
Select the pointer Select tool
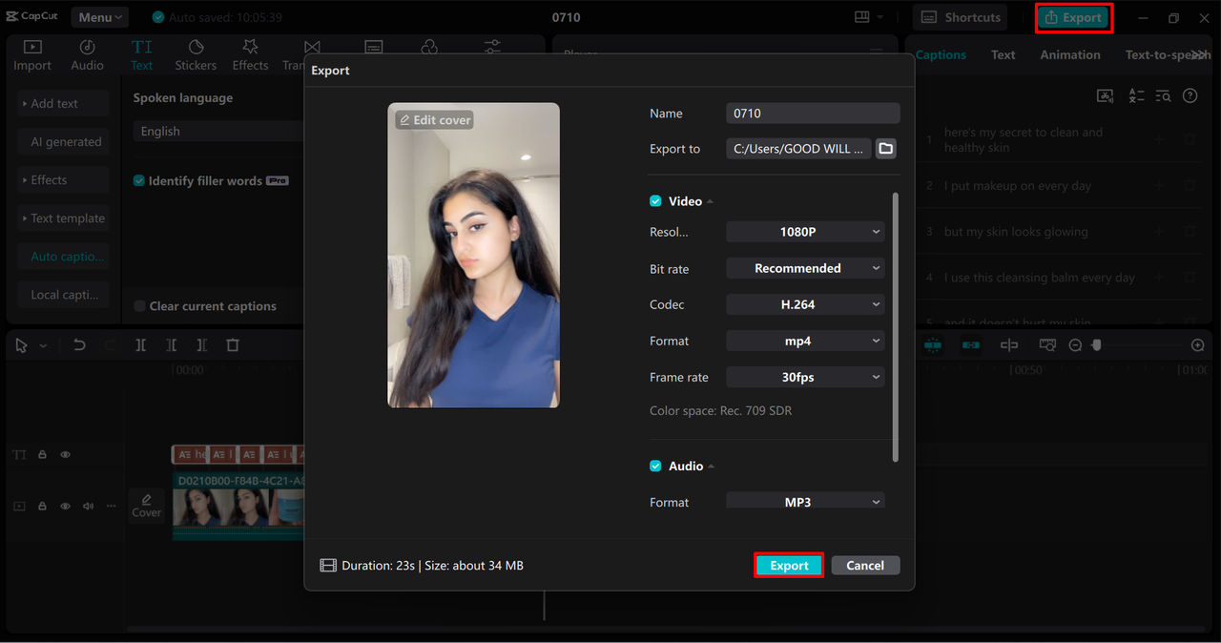click(21, 345)
